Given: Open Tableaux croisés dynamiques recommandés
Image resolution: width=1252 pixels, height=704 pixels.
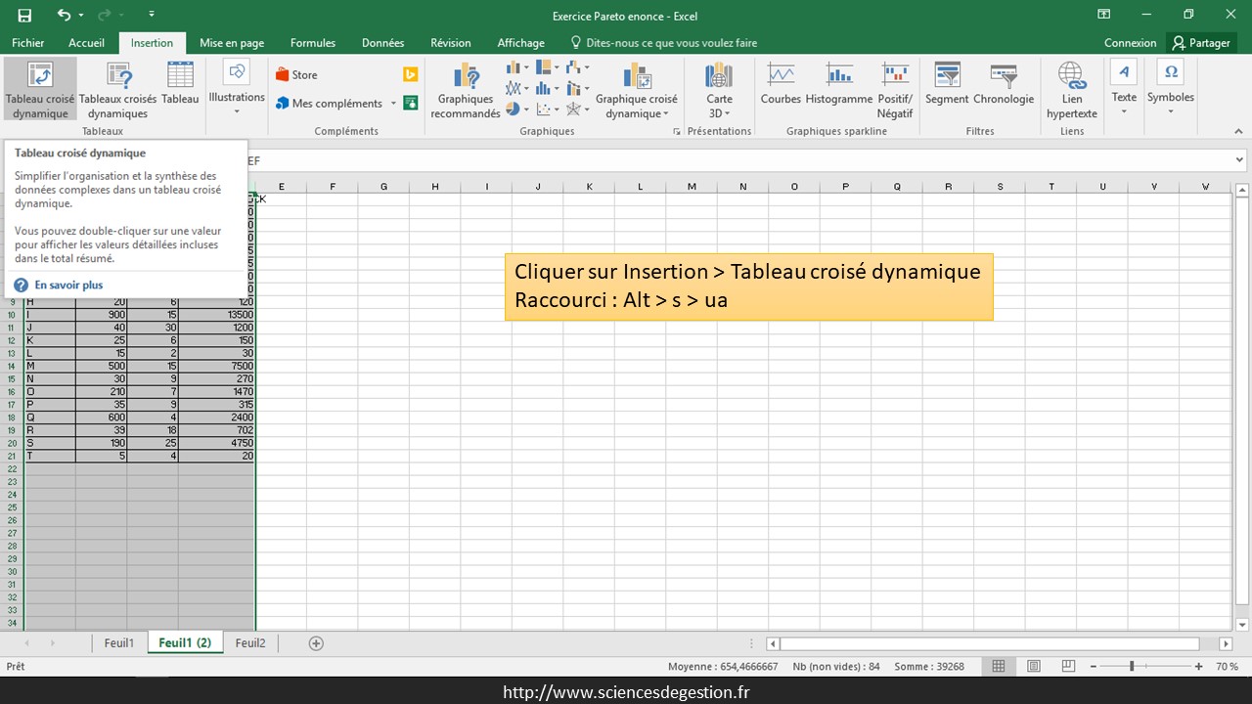Looking at the screenshot, I should pyautogui.click(x=117, y=89).
